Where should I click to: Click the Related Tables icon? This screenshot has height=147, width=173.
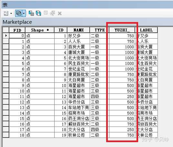(x=19, y=13)
